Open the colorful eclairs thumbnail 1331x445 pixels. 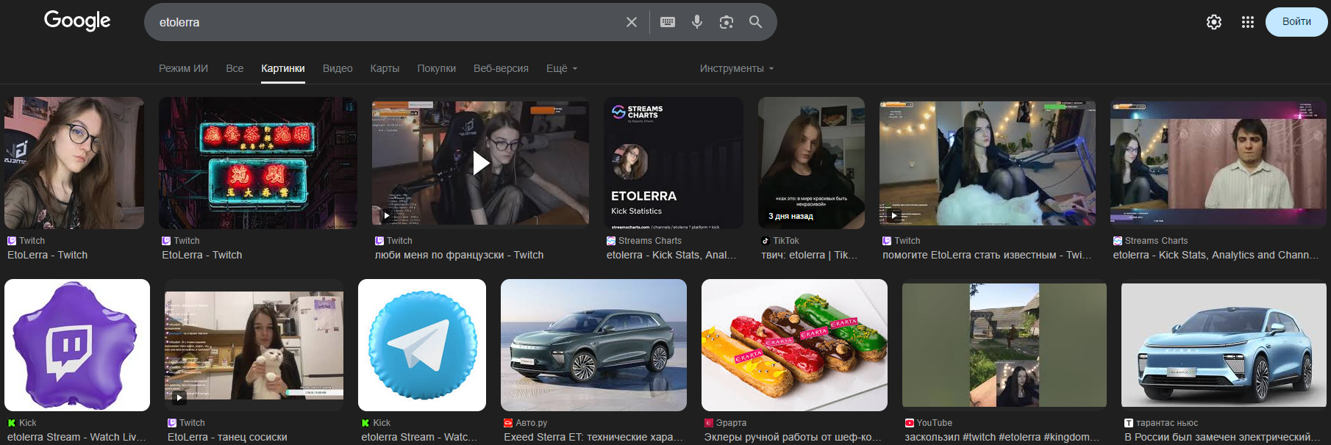pyautogui.click(x=794, y=345)
